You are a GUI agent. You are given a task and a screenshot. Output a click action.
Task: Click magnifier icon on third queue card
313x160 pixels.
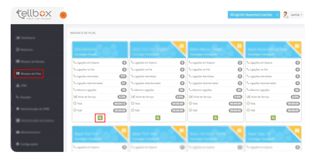[x=215, y=118]
